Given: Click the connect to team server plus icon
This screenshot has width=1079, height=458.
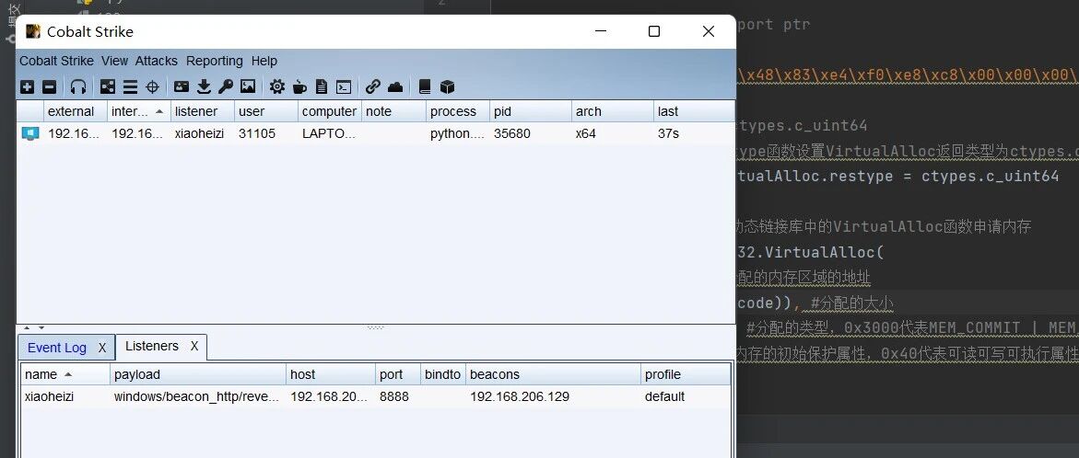Looking at the screenshot, I should (27, 86).
